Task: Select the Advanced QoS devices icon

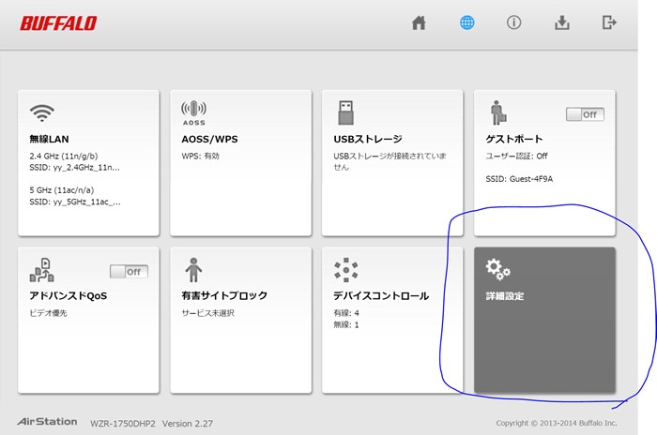Action: coord(42,270)
